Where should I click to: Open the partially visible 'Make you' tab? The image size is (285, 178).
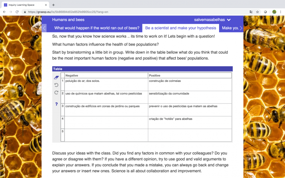pos(230,28)
